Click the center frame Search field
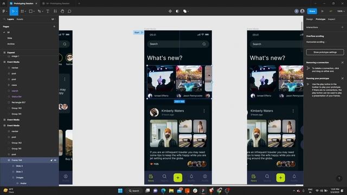This screenshot has width=347, height=195. (x=178, y=44)
